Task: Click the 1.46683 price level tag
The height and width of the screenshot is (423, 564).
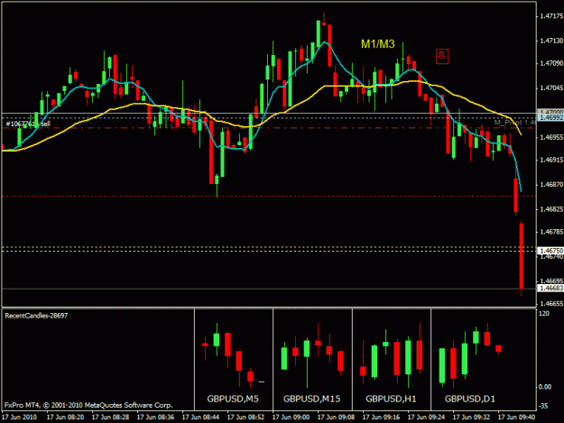Action: pos(550,289)
